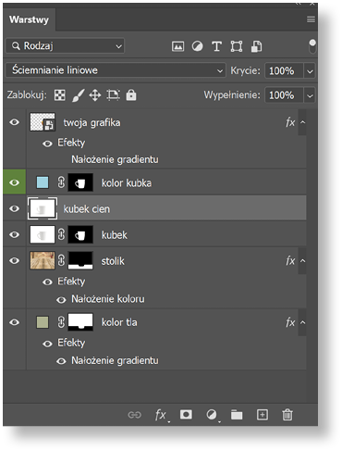This screenshot has width=342, height=451.
Task: Open the Layers panel hamburger menu
Action: (x=311, y=19)
